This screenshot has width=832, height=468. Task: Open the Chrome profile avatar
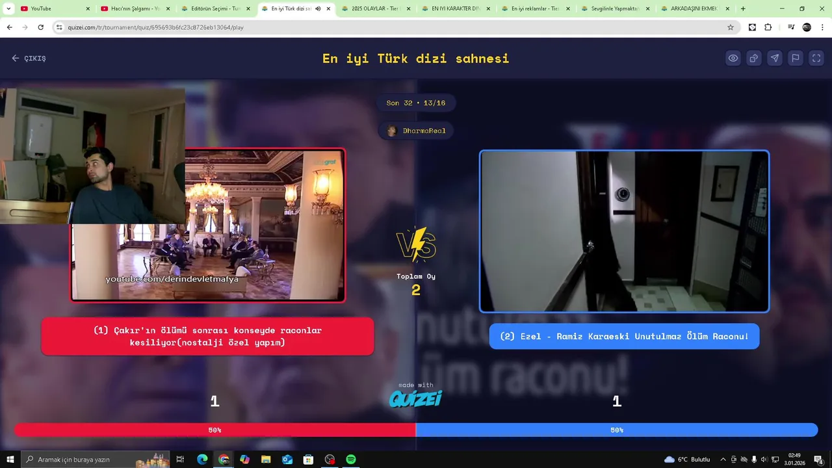pos(807,27)
